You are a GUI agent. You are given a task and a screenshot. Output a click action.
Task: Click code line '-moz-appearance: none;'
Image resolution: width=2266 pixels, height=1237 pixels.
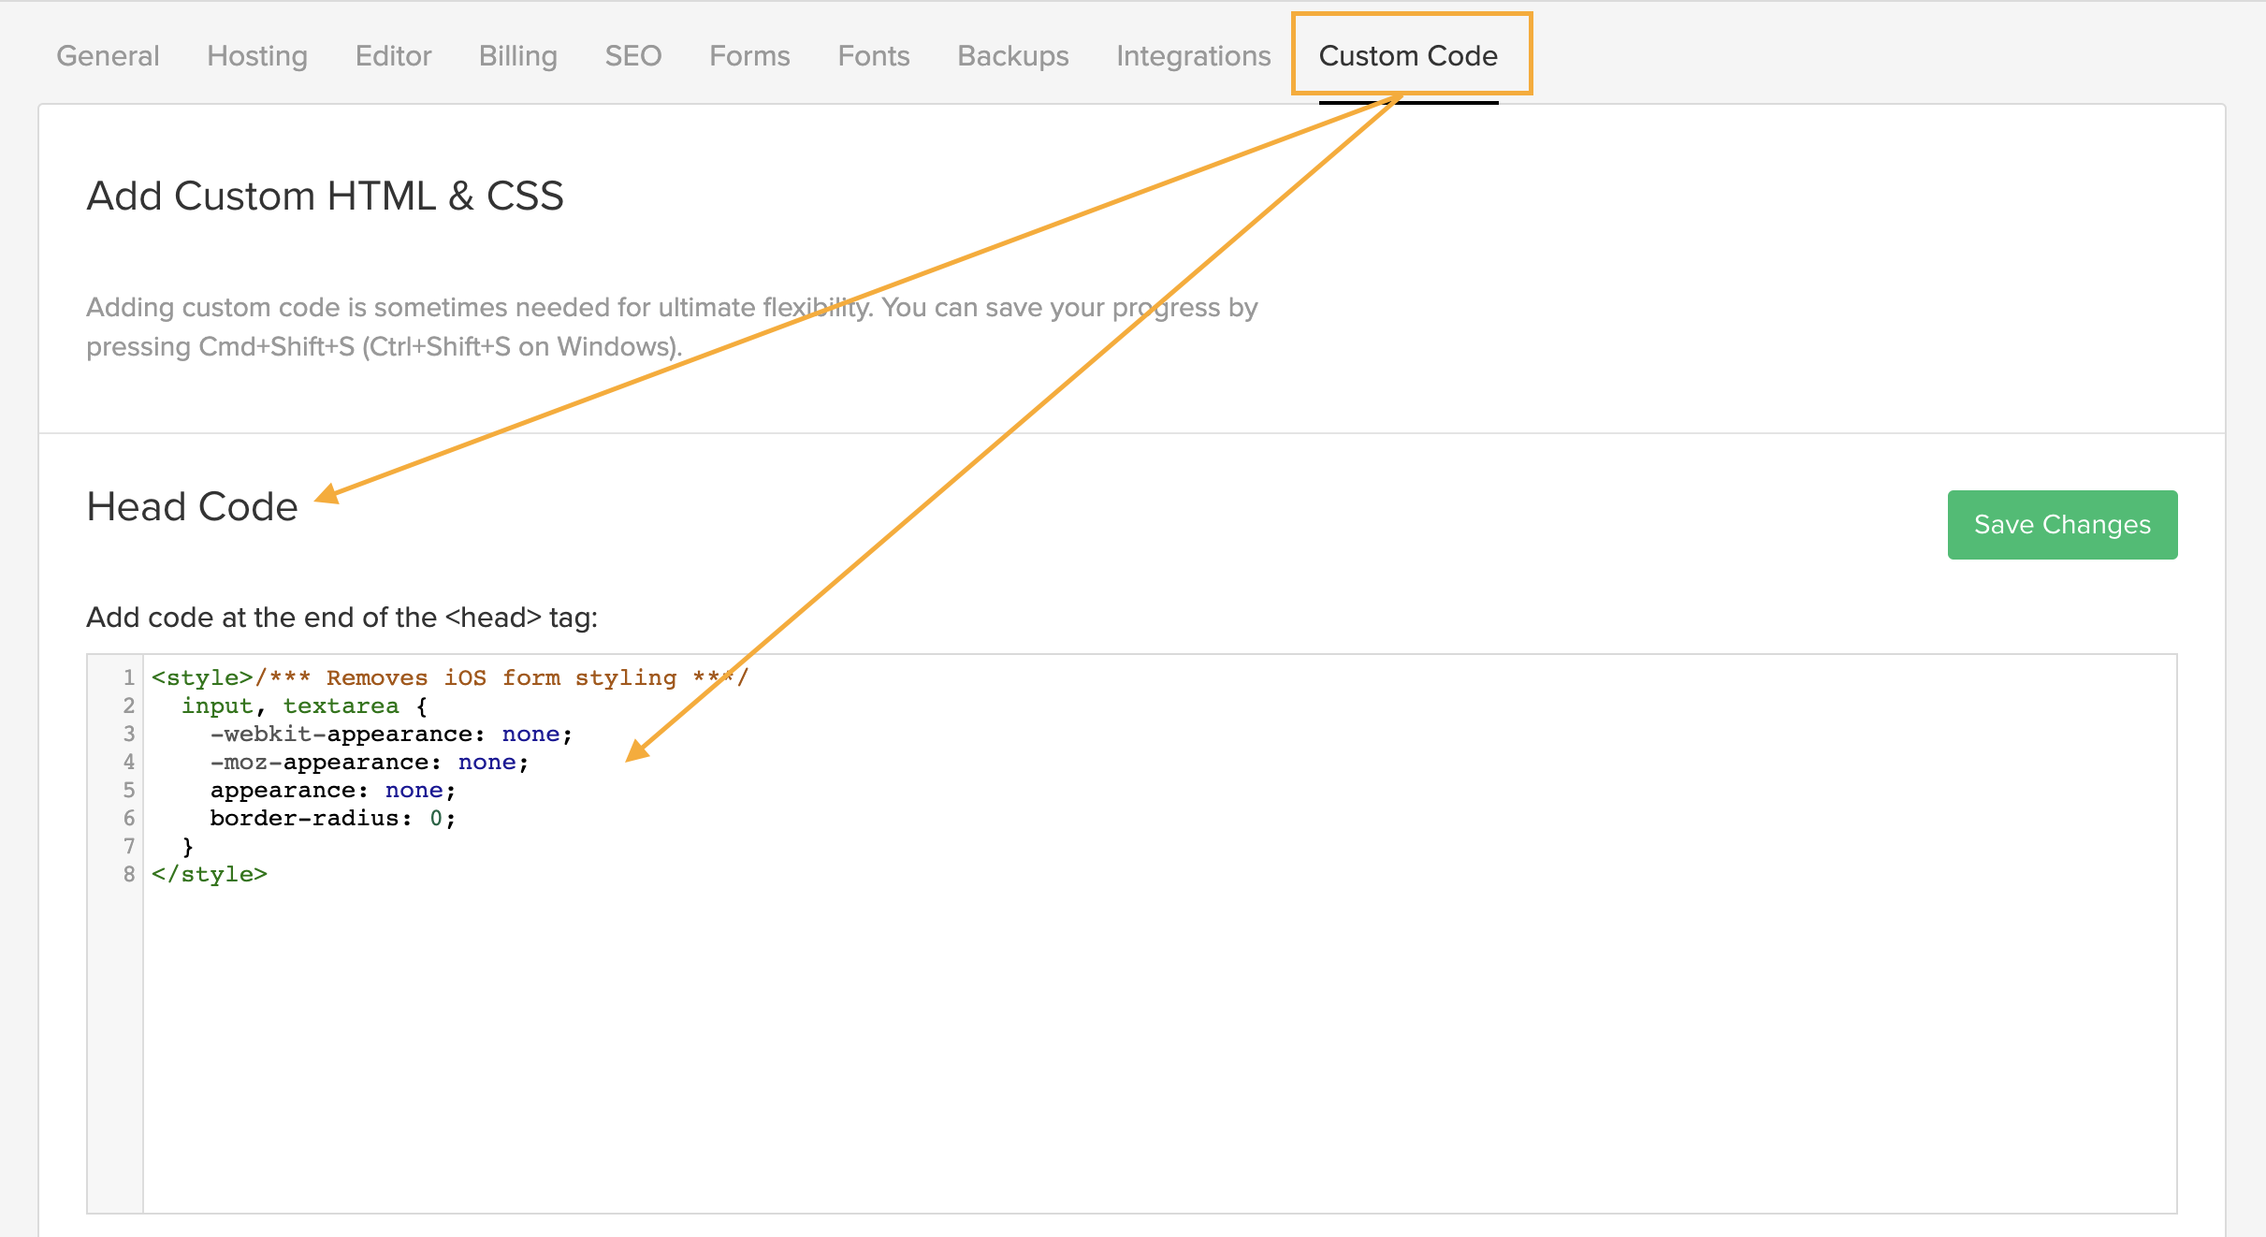(370, 762)
